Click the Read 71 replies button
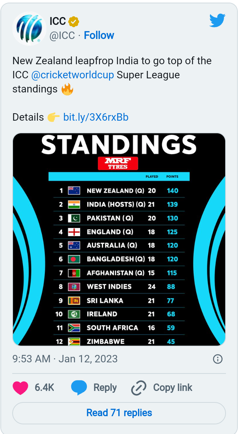Image resolution: width=243 pixels, height=434 pixels. coord(119,413)
